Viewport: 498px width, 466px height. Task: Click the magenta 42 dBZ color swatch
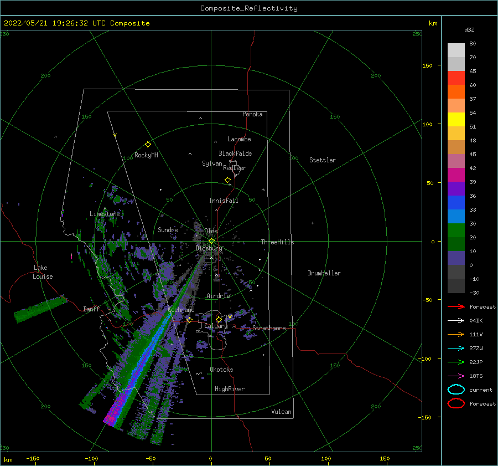point(456,175)
